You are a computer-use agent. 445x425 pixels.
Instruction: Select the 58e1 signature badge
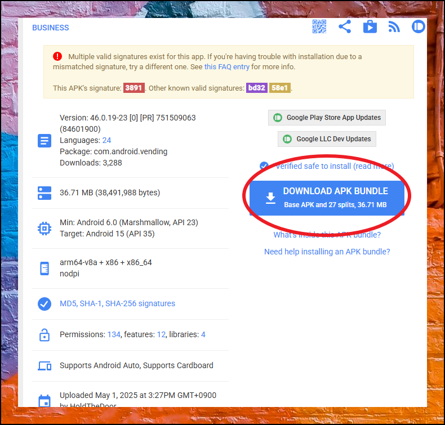279,88
